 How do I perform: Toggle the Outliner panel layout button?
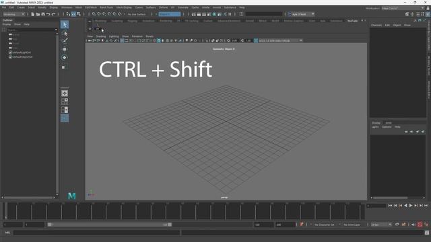(x=65, y=118)
